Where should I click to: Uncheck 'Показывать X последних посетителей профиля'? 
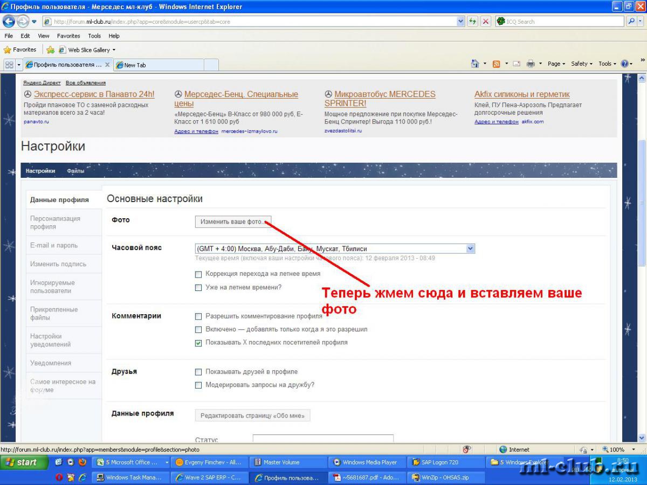(x=198, y=343)
